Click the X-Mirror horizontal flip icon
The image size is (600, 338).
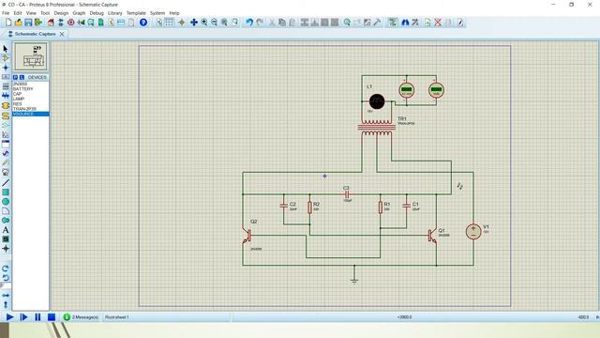pos(6,296)
